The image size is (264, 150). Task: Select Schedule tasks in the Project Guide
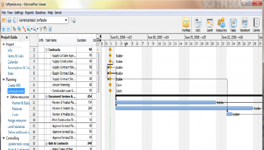16,91
